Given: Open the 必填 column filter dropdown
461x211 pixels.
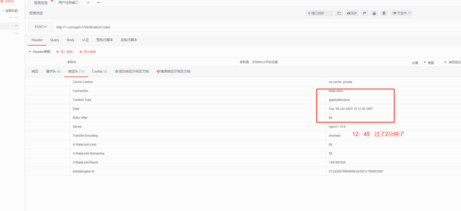Looking at the screenshot, I should point(425,62).
